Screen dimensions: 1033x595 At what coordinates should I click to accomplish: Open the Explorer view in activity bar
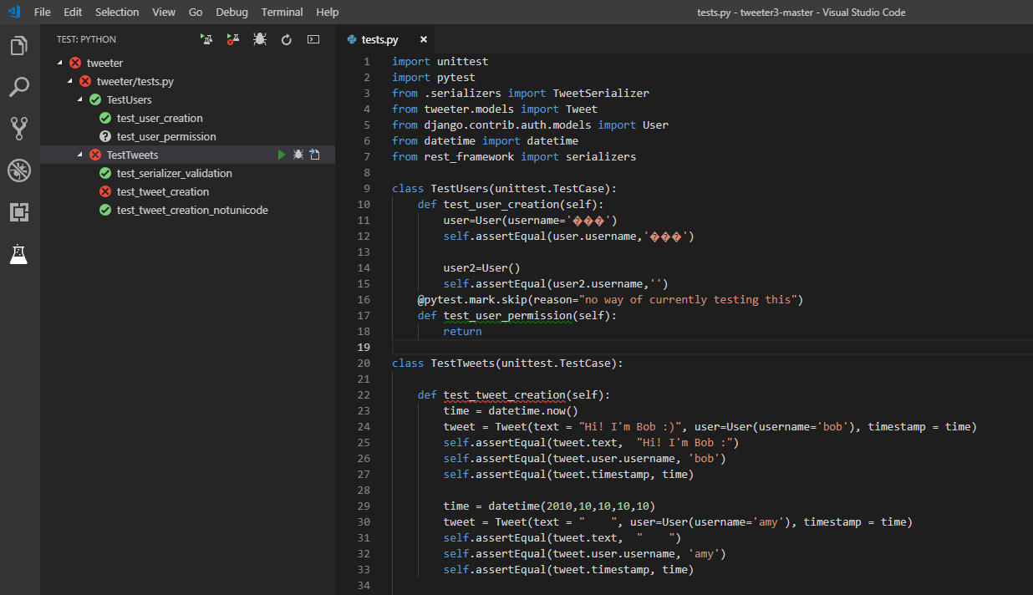[x=19, y=46]
